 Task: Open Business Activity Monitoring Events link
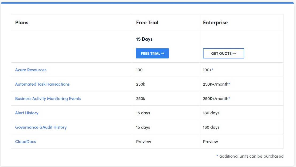pyautogui.click(x=48, y=98)
